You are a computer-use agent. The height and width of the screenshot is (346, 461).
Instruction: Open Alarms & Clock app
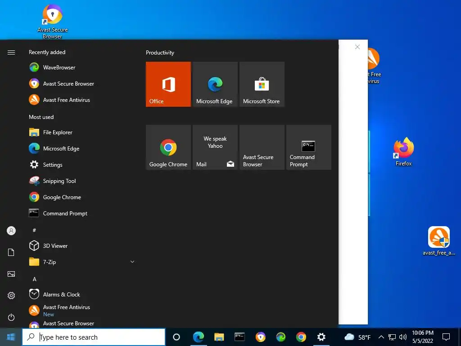[81, 294]
